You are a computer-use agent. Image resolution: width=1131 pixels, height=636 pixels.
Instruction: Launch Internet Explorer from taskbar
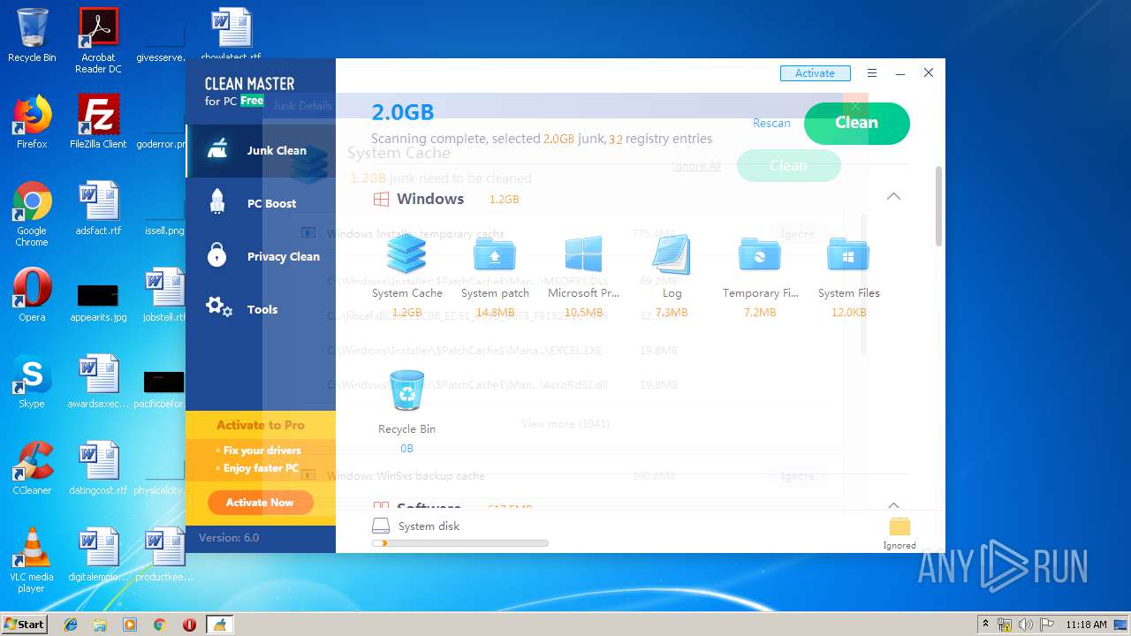[x=71, y=625]
